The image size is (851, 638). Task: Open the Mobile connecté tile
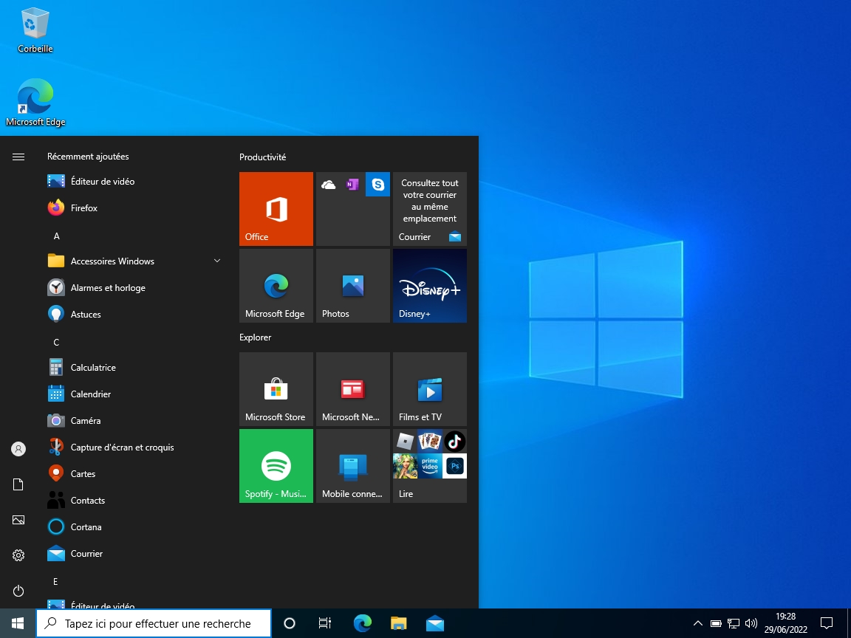point(353,465)
